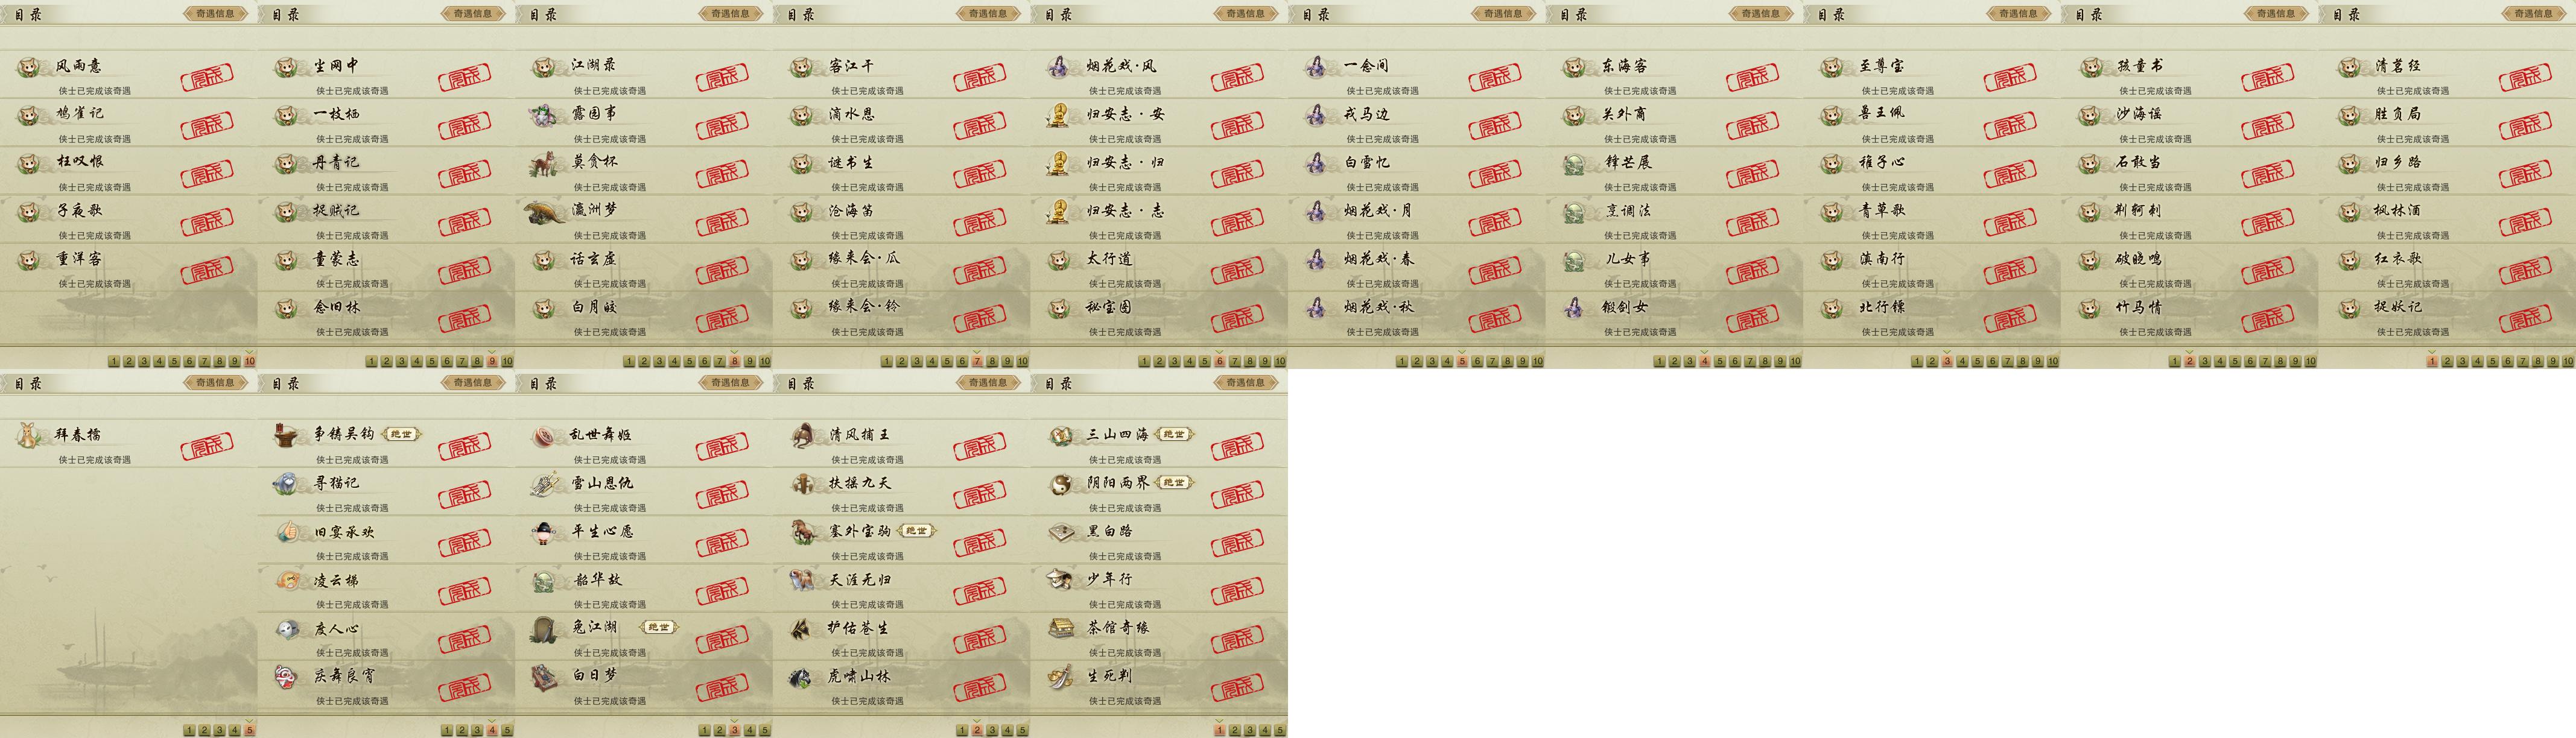Image resolution: width=2576 pixels, height=738 pixels.
Task: Click the horse icon beside 塞外宝驹
Action: click(x=802, y=532)
